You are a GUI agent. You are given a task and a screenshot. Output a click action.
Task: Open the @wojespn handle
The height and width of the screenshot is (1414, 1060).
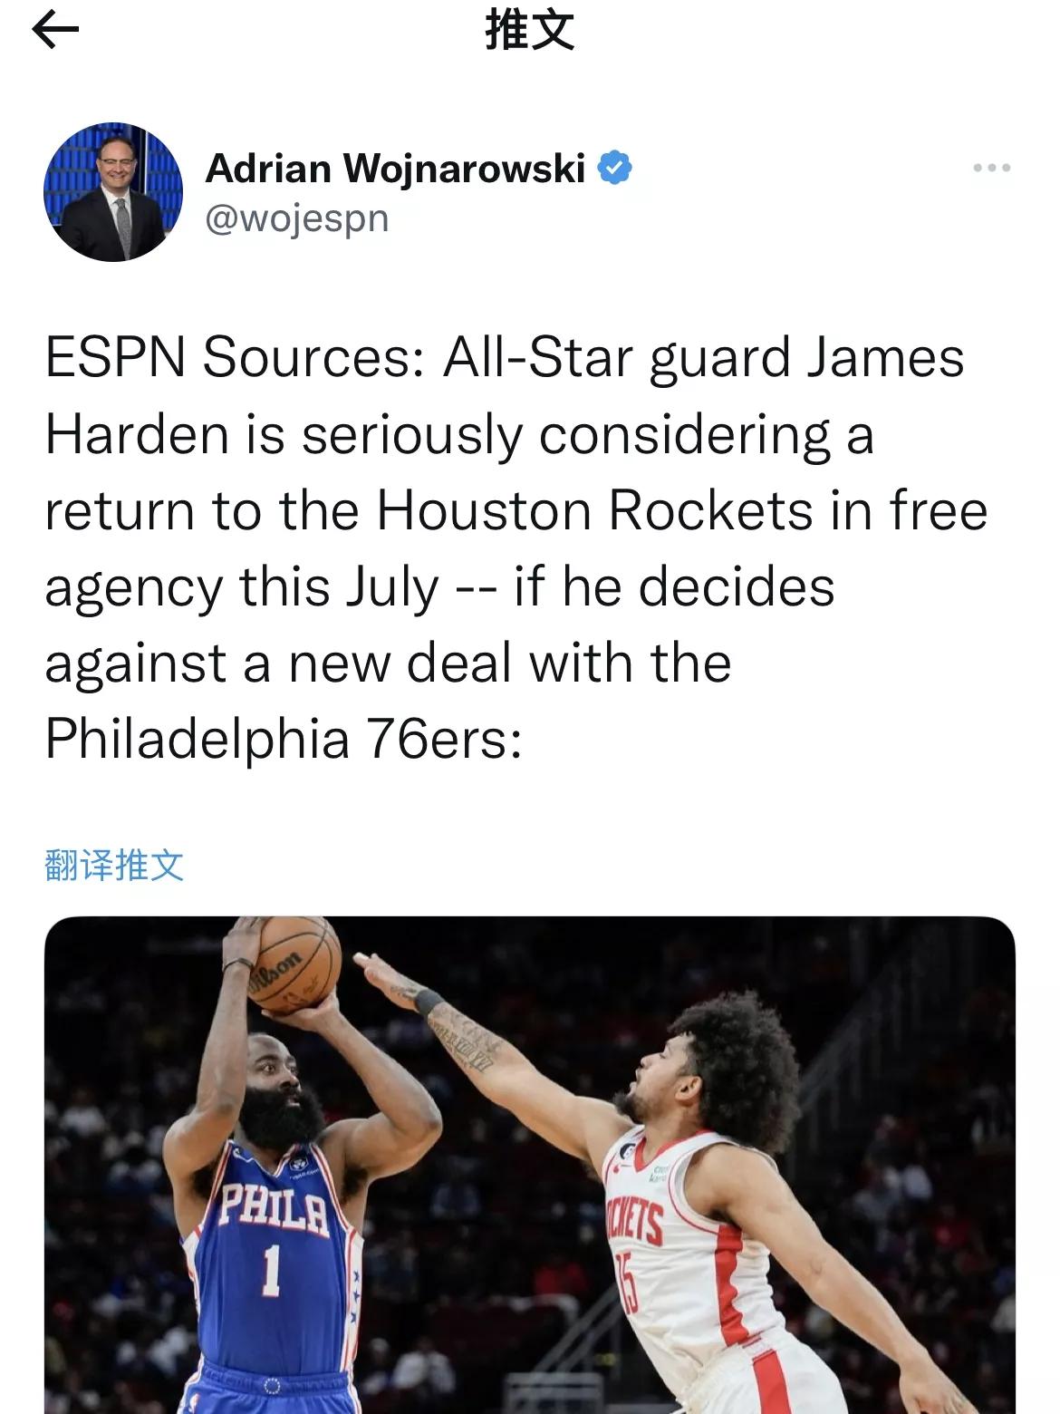tap(297, 218)
